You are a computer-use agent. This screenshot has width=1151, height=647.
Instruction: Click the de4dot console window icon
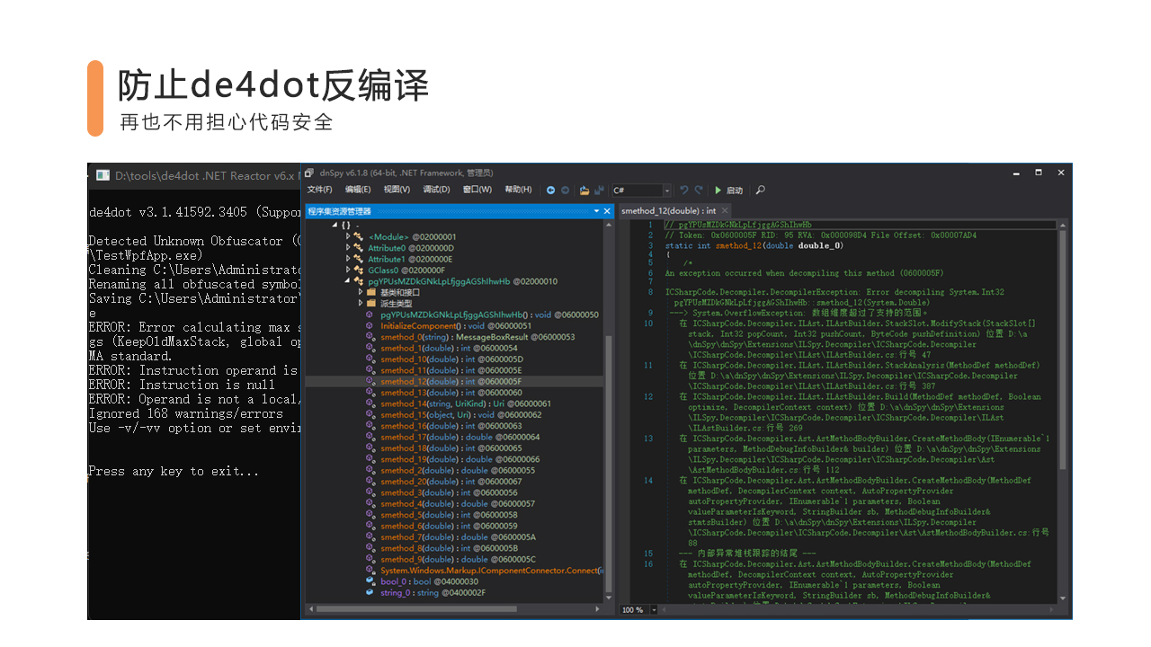(103, 175)
